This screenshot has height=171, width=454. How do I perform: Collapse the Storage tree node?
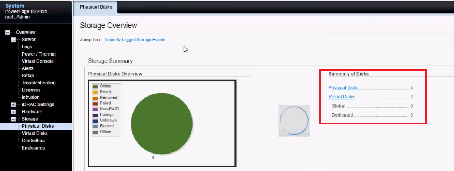pyautogui.click(x=13, y=119)
